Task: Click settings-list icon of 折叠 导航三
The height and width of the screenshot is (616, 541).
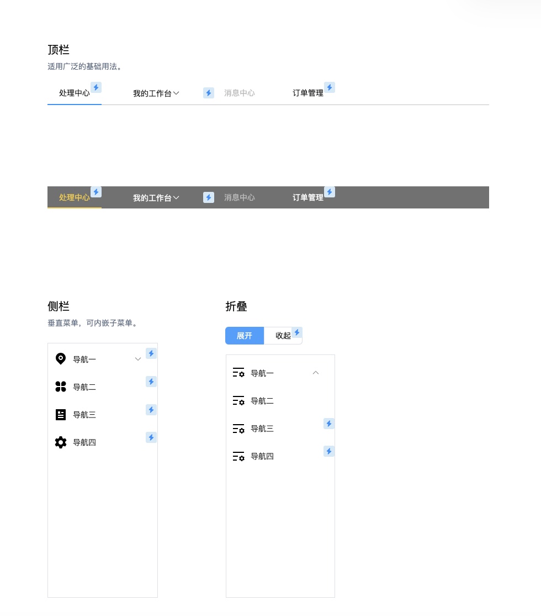Action: tap(238, 429)
